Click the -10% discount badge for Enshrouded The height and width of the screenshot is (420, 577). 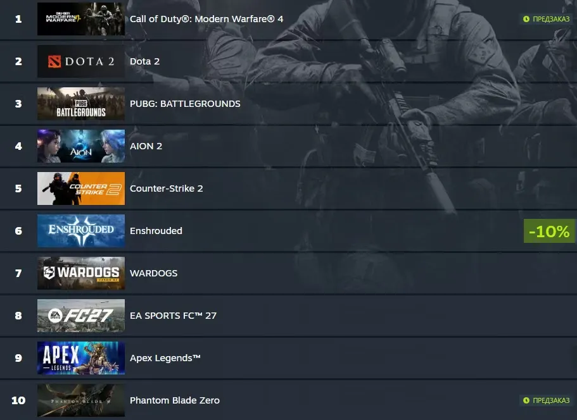point(549,231)
